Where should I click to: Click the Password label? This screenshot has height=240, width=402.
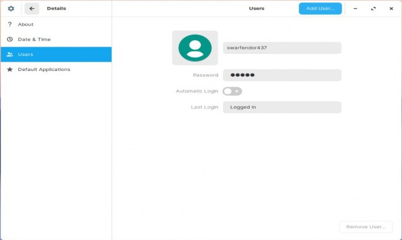[205, 75]
